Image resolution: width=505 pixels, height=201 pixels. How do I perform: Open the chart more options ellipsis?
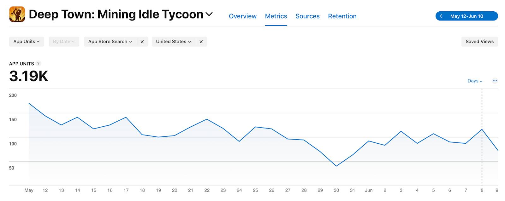pyautogui.click(x=495, y=81)
